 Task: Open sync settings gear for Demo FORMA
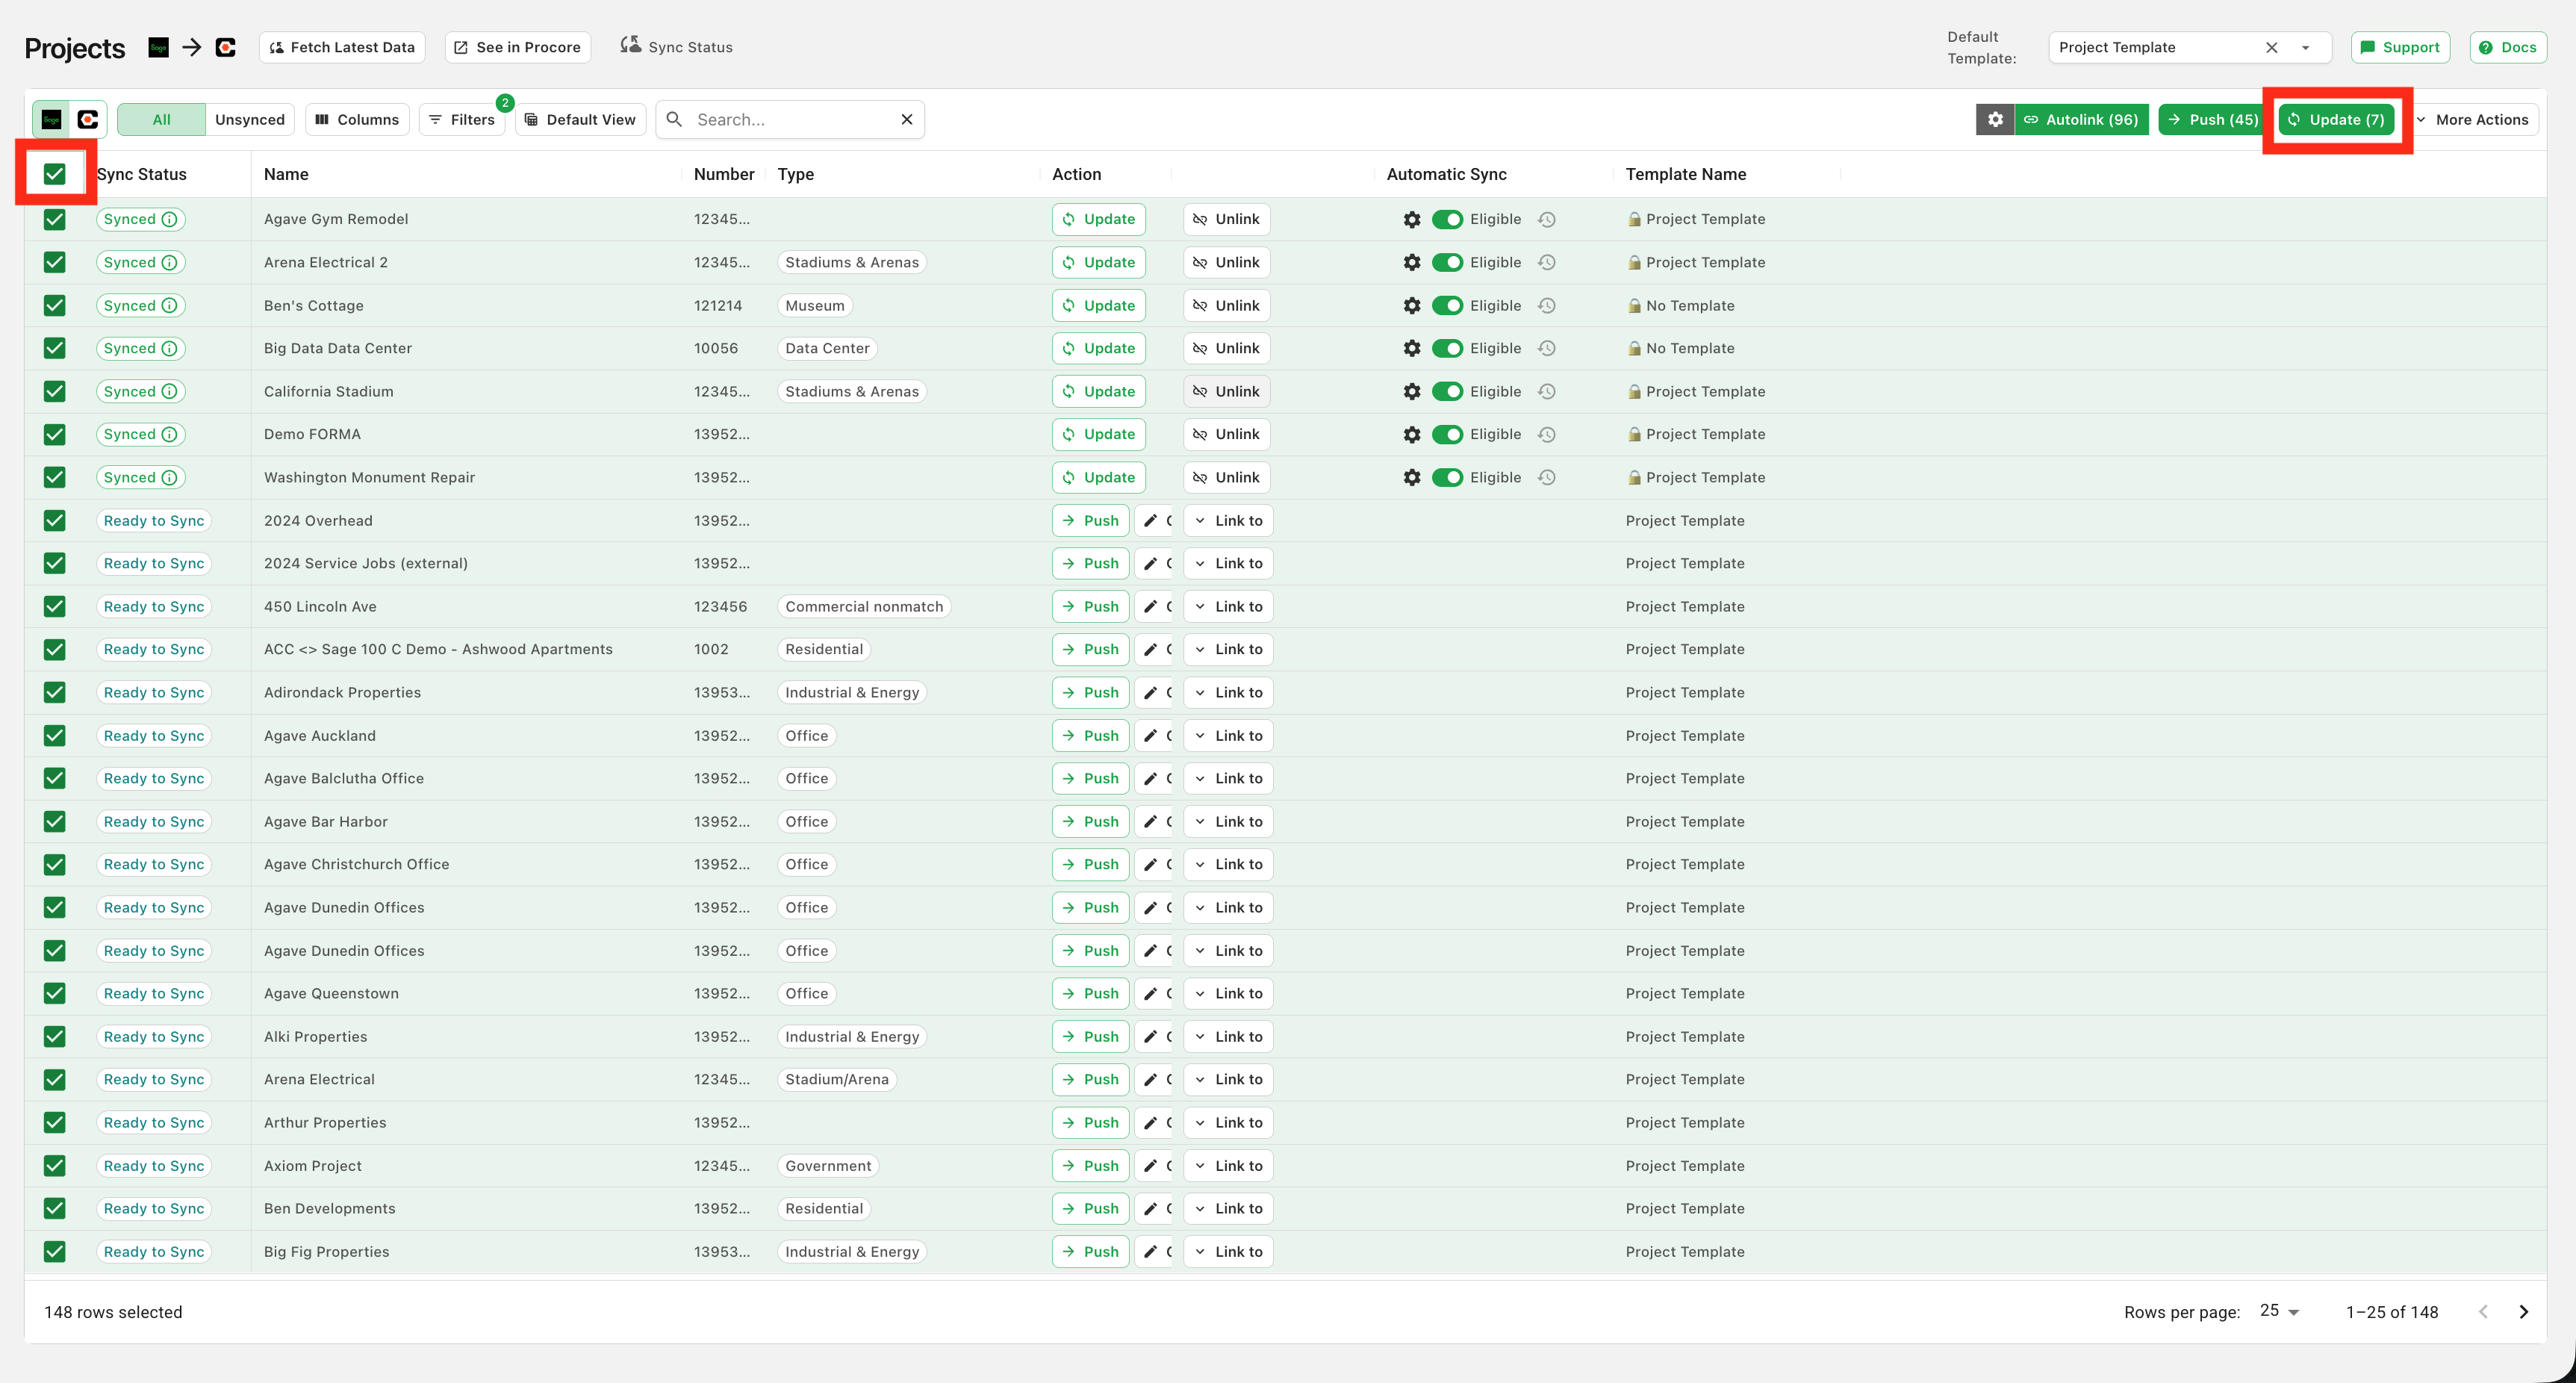pos(1412,435)
